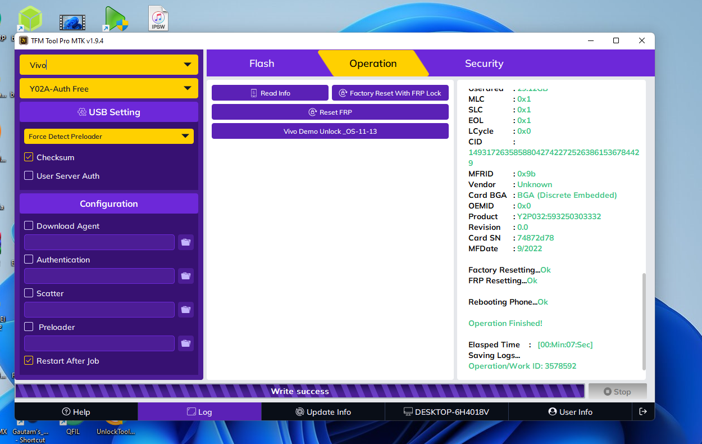Click the log panel vertical scrollbar
Screen dimensions: 702x444
tap(644, 321)
